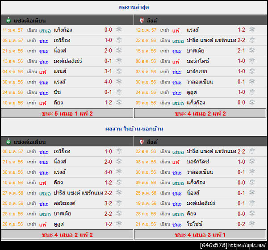The height and width of the screenshot is (250, 268).
Task: Click the เสมอ result on the 28 ก.ย. 56 ลียง row
Action: [x=178, y=214]
